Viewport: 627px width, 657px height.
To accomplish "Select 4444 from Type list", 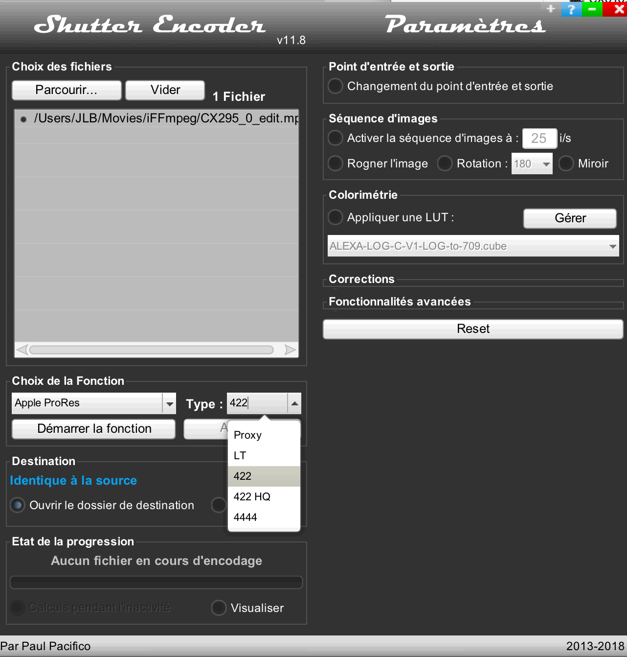I will [264, 517].
